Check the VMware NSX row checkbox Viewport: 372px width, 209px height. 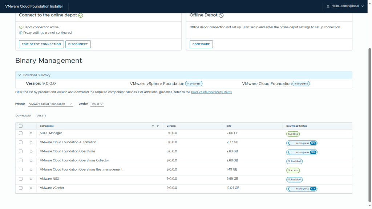pyautogui.click(x=21, y=179)
